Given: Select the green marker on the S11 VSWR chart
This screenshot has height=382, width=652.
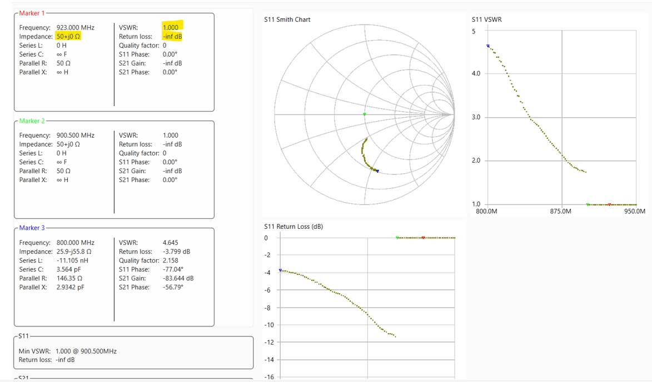Looking at the screenshot, I should tap(588, 204).
